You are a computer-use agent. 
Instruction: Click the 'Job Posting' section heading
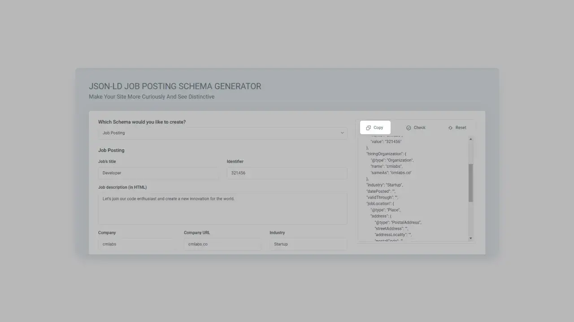tap(111, 150)
